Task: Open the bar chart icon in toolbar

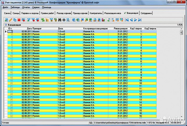Action: (103, 20)
